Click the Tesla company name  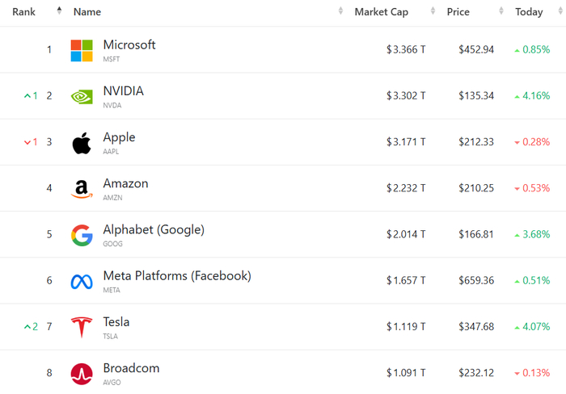[x=116, y=322]
